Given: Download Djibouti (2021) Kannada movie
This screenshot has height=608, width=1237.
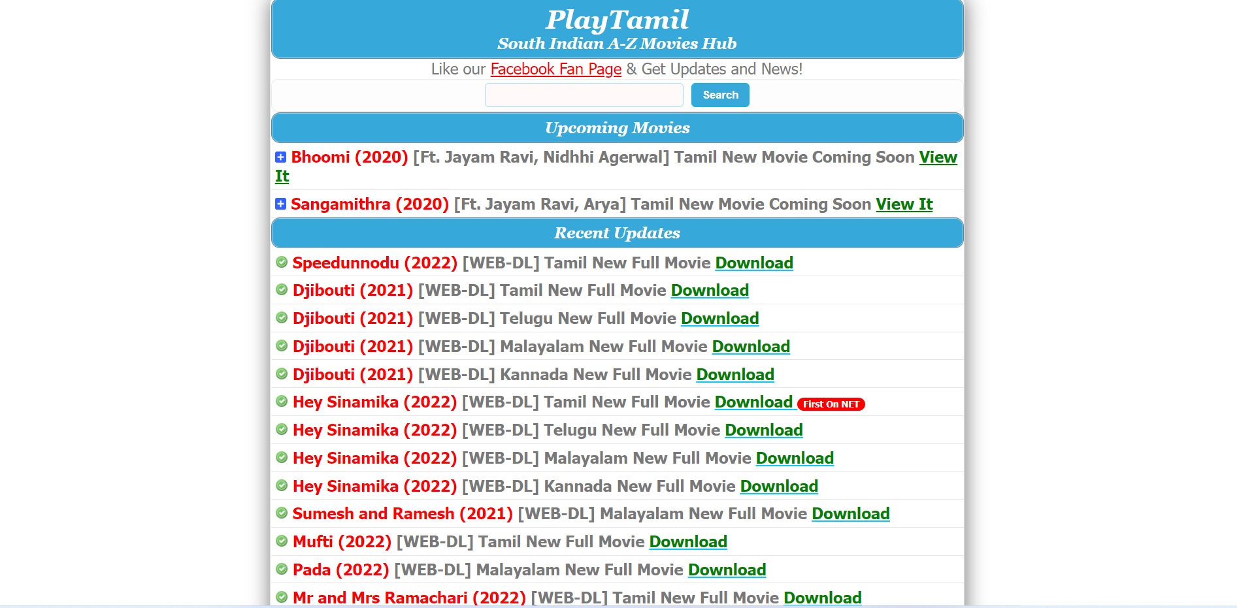Looking at the screenshot, I should tap(735, 375).
